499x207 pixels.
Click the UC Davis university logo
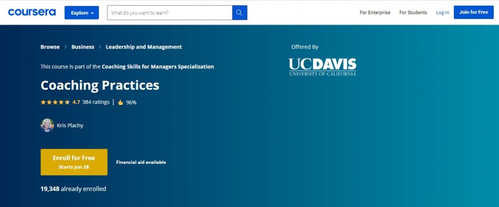322,67
